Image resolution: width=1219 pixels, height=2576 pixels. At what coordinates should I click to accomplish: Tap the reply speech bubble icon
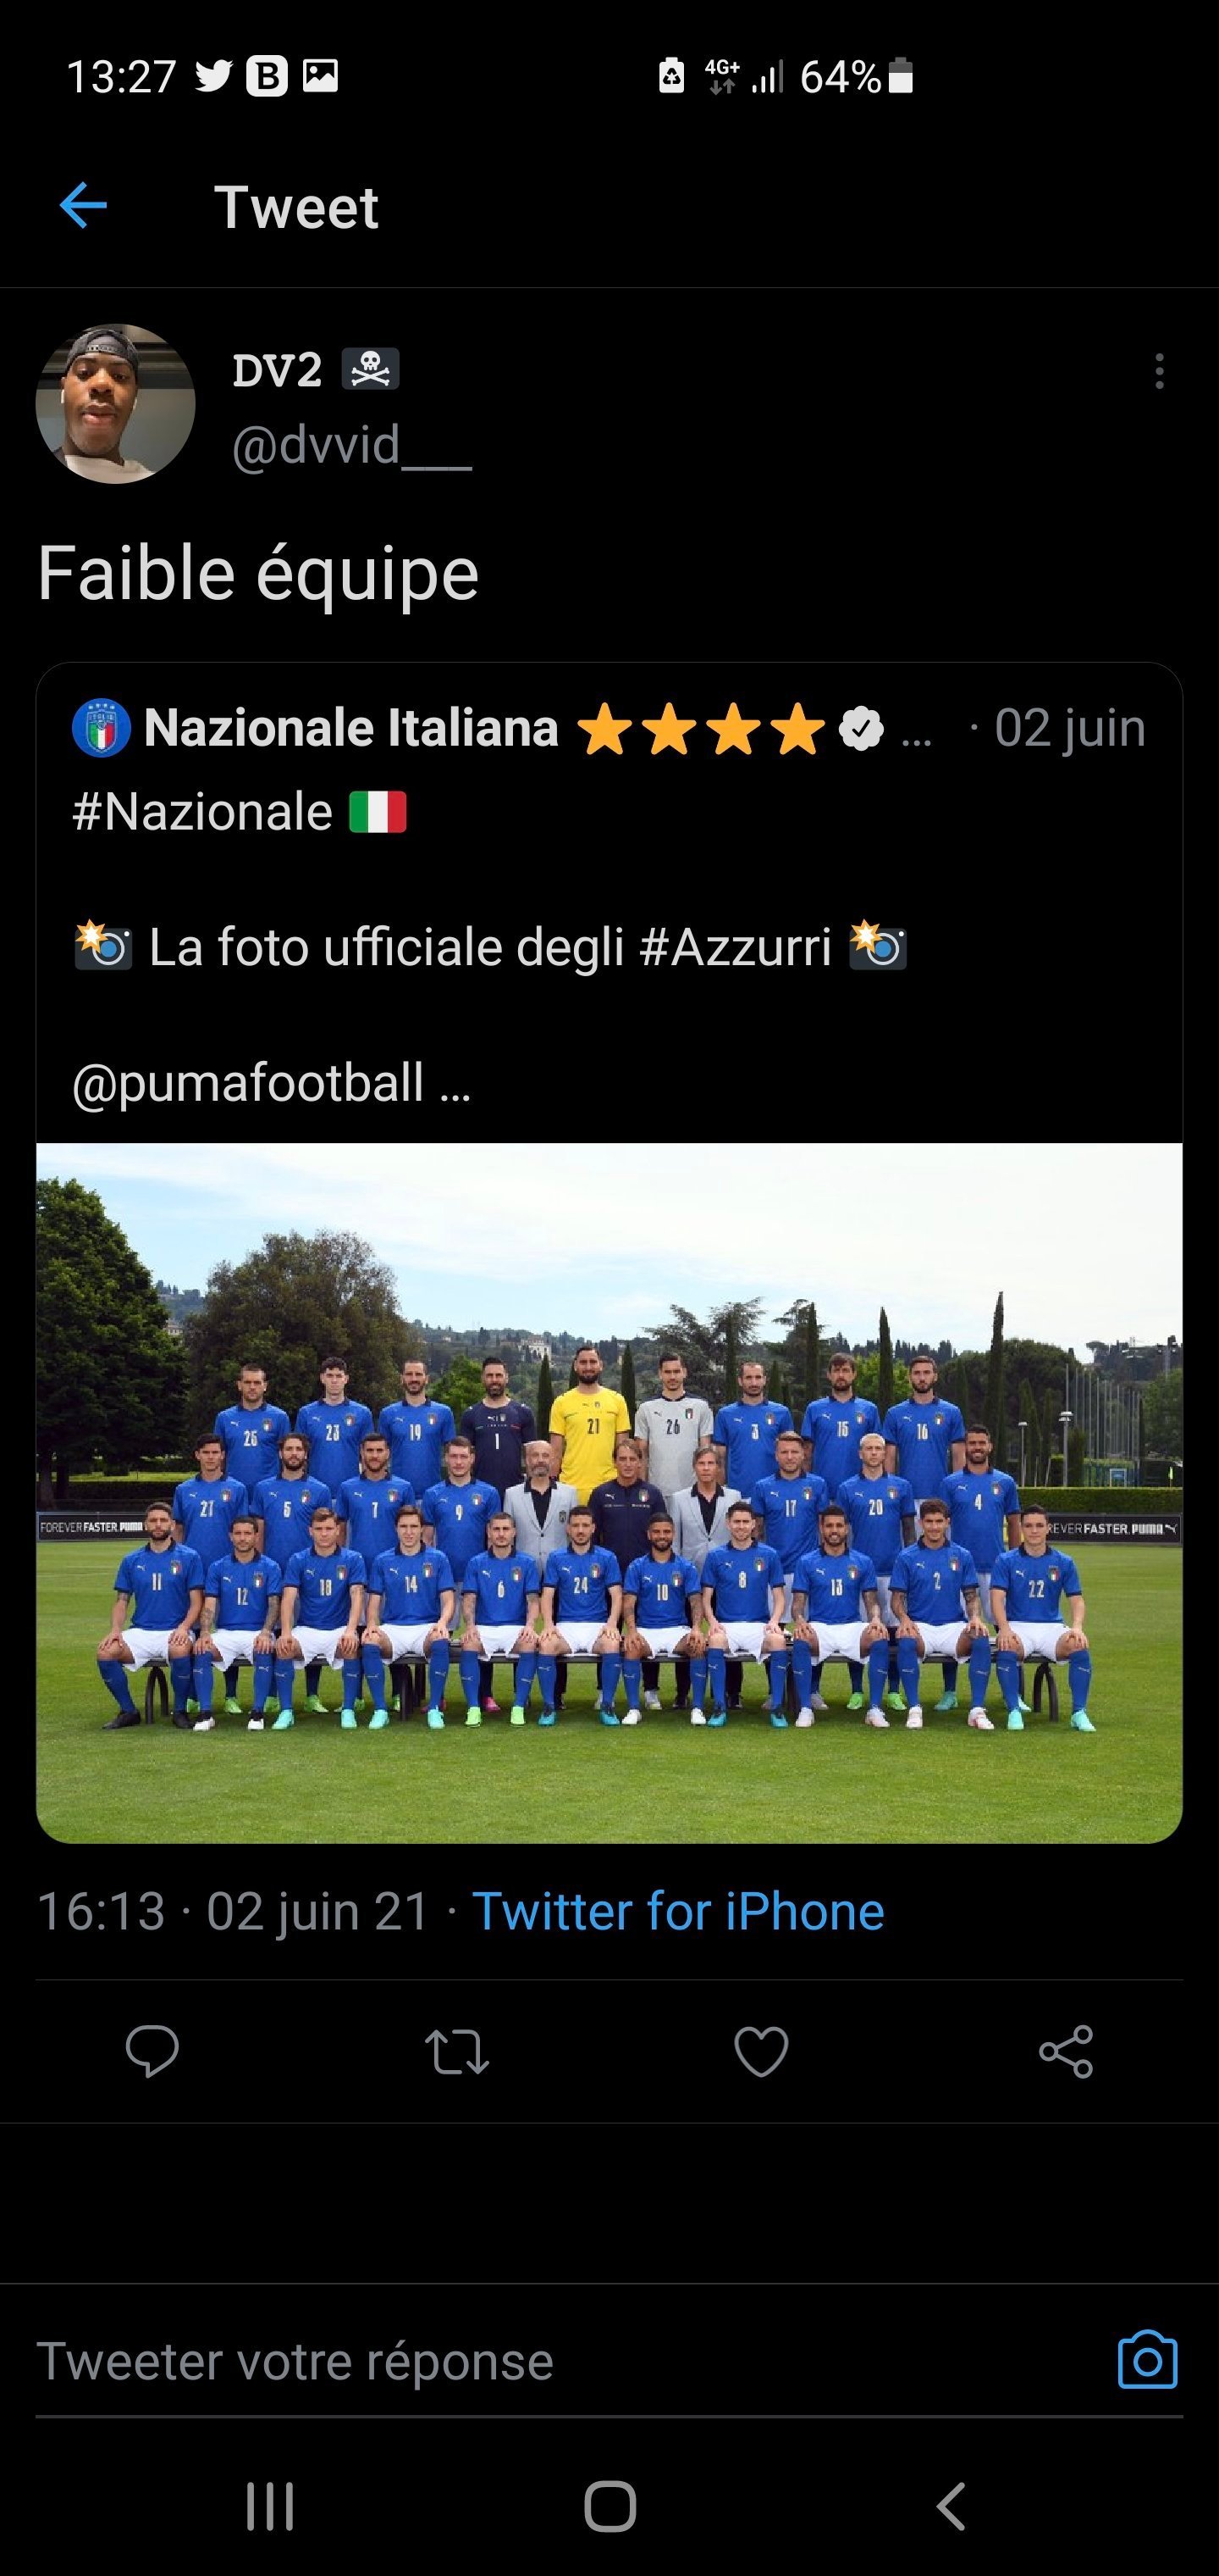coord(152,2052)
